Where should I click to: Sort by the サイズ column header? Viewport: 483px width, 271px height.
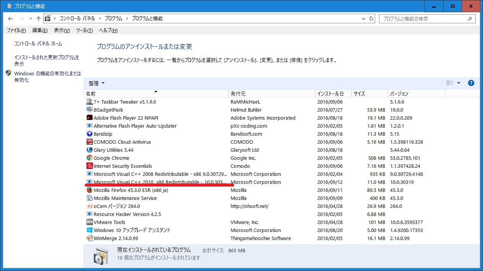tap(369, 94)
